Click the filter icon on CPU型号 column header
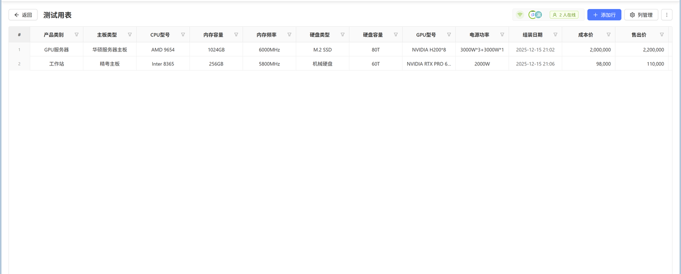The image size is (681, 274). 183,34
